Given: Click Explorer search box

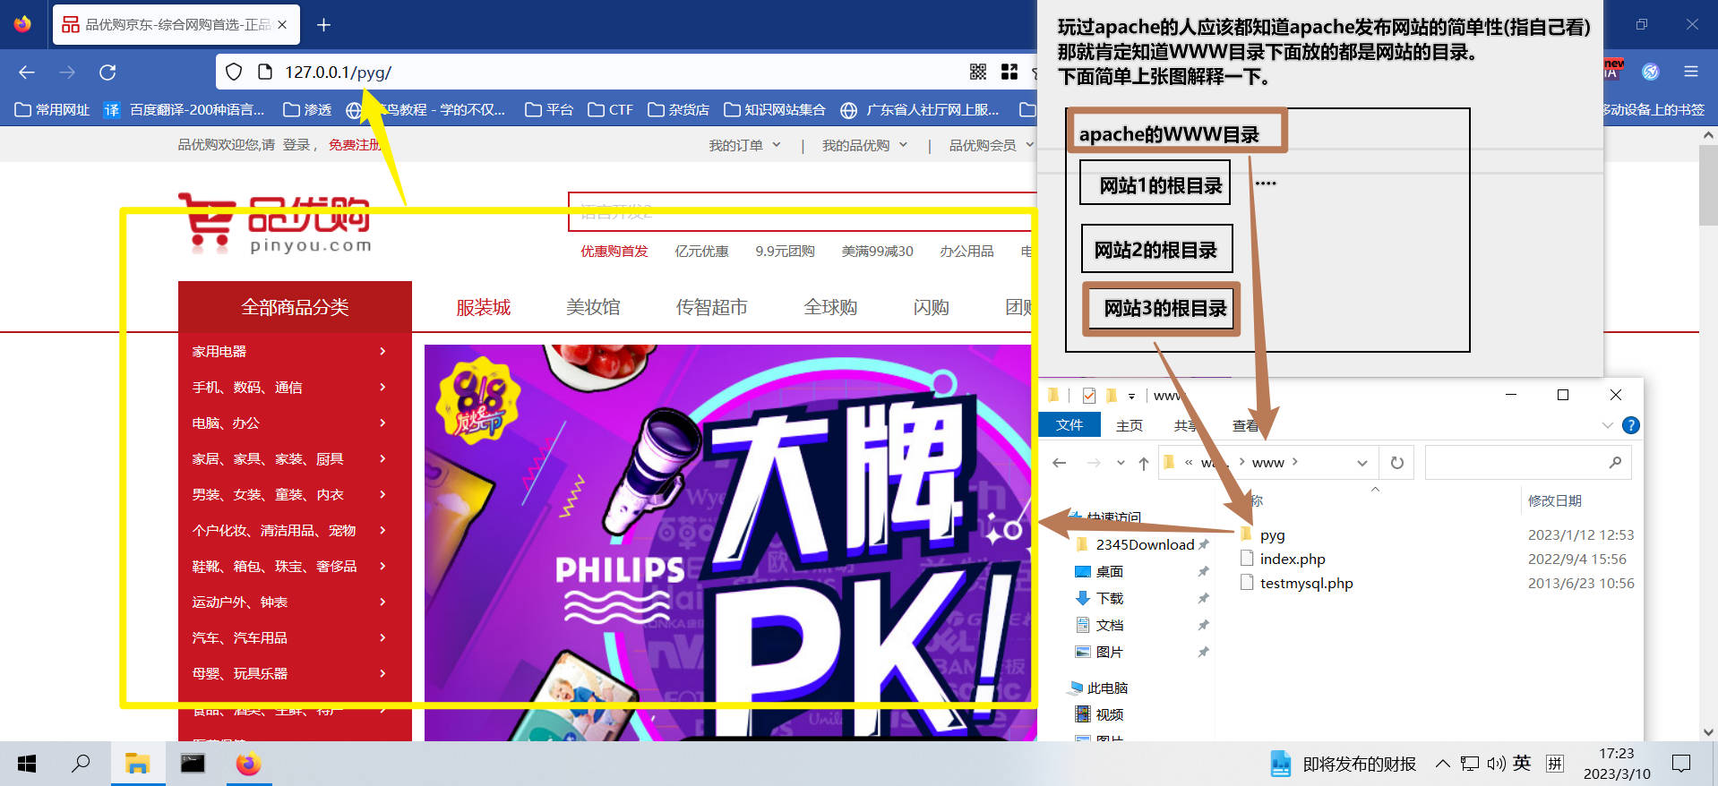Looking at the screenshot, I should pyautogui.click(x=1528, y=463).
